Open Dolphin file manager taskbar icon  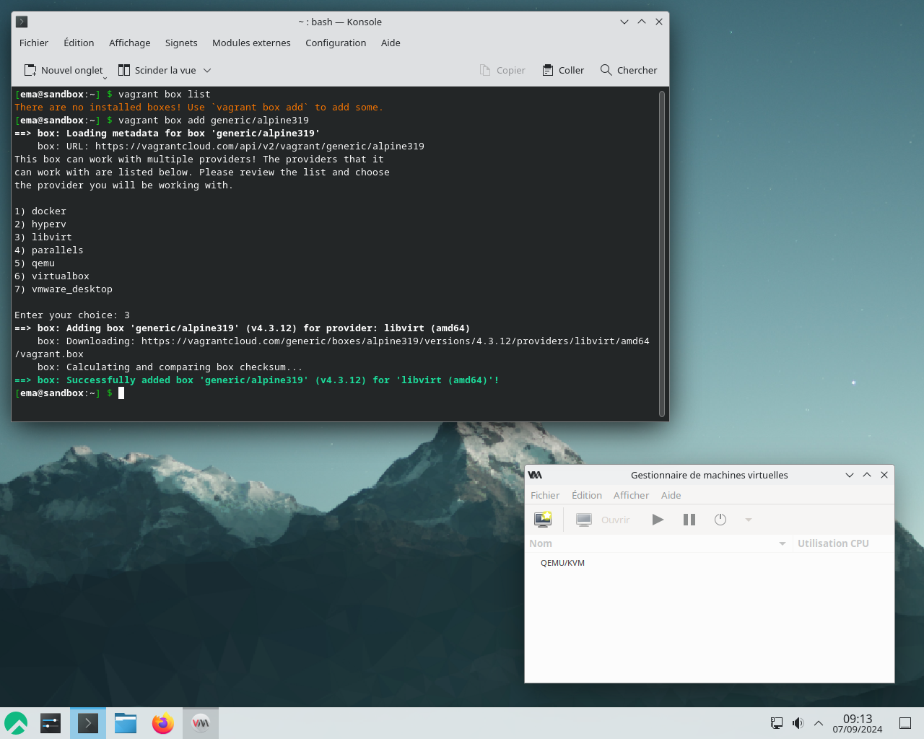pyautogui.click(x=126, y=723)
